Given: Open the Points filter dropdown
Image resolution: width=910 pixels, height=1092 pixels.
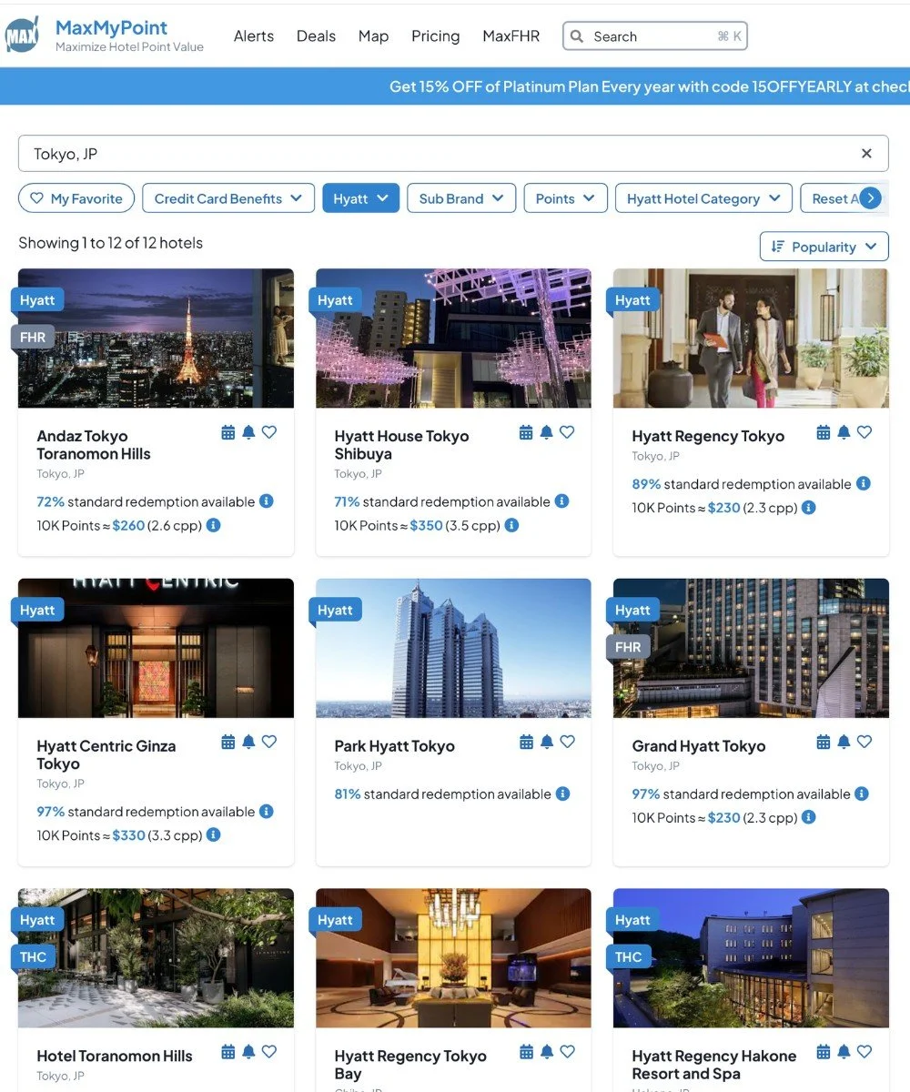Looking at the screenshot, I should pos(565,198).
